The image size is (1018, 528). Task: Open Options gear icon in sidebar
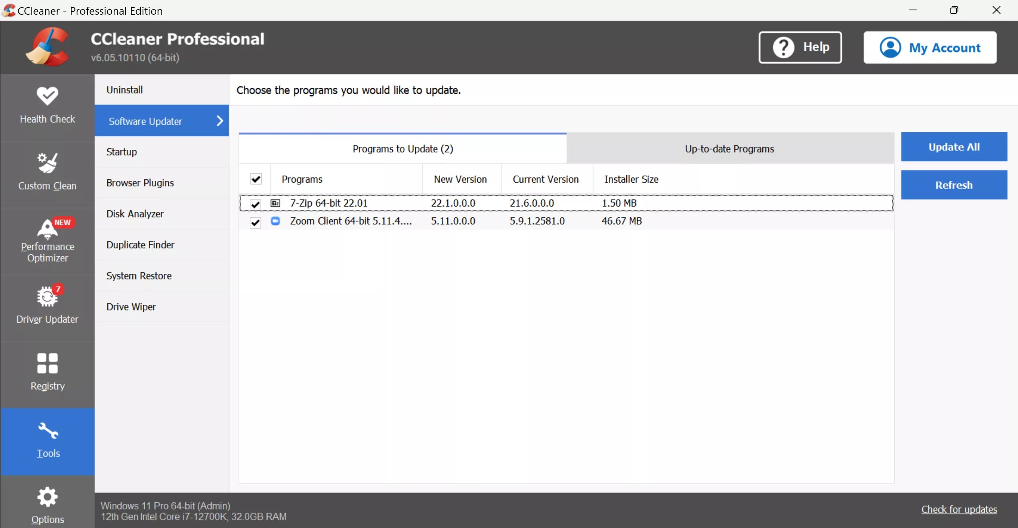pyautogui.click(x=47, y=497)
